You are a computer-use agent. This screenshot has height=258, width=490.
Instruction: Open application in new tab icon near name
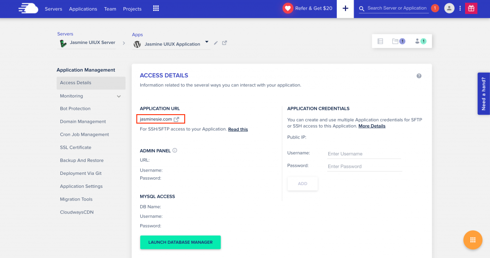pyautogui.click(x=224, y=43)
